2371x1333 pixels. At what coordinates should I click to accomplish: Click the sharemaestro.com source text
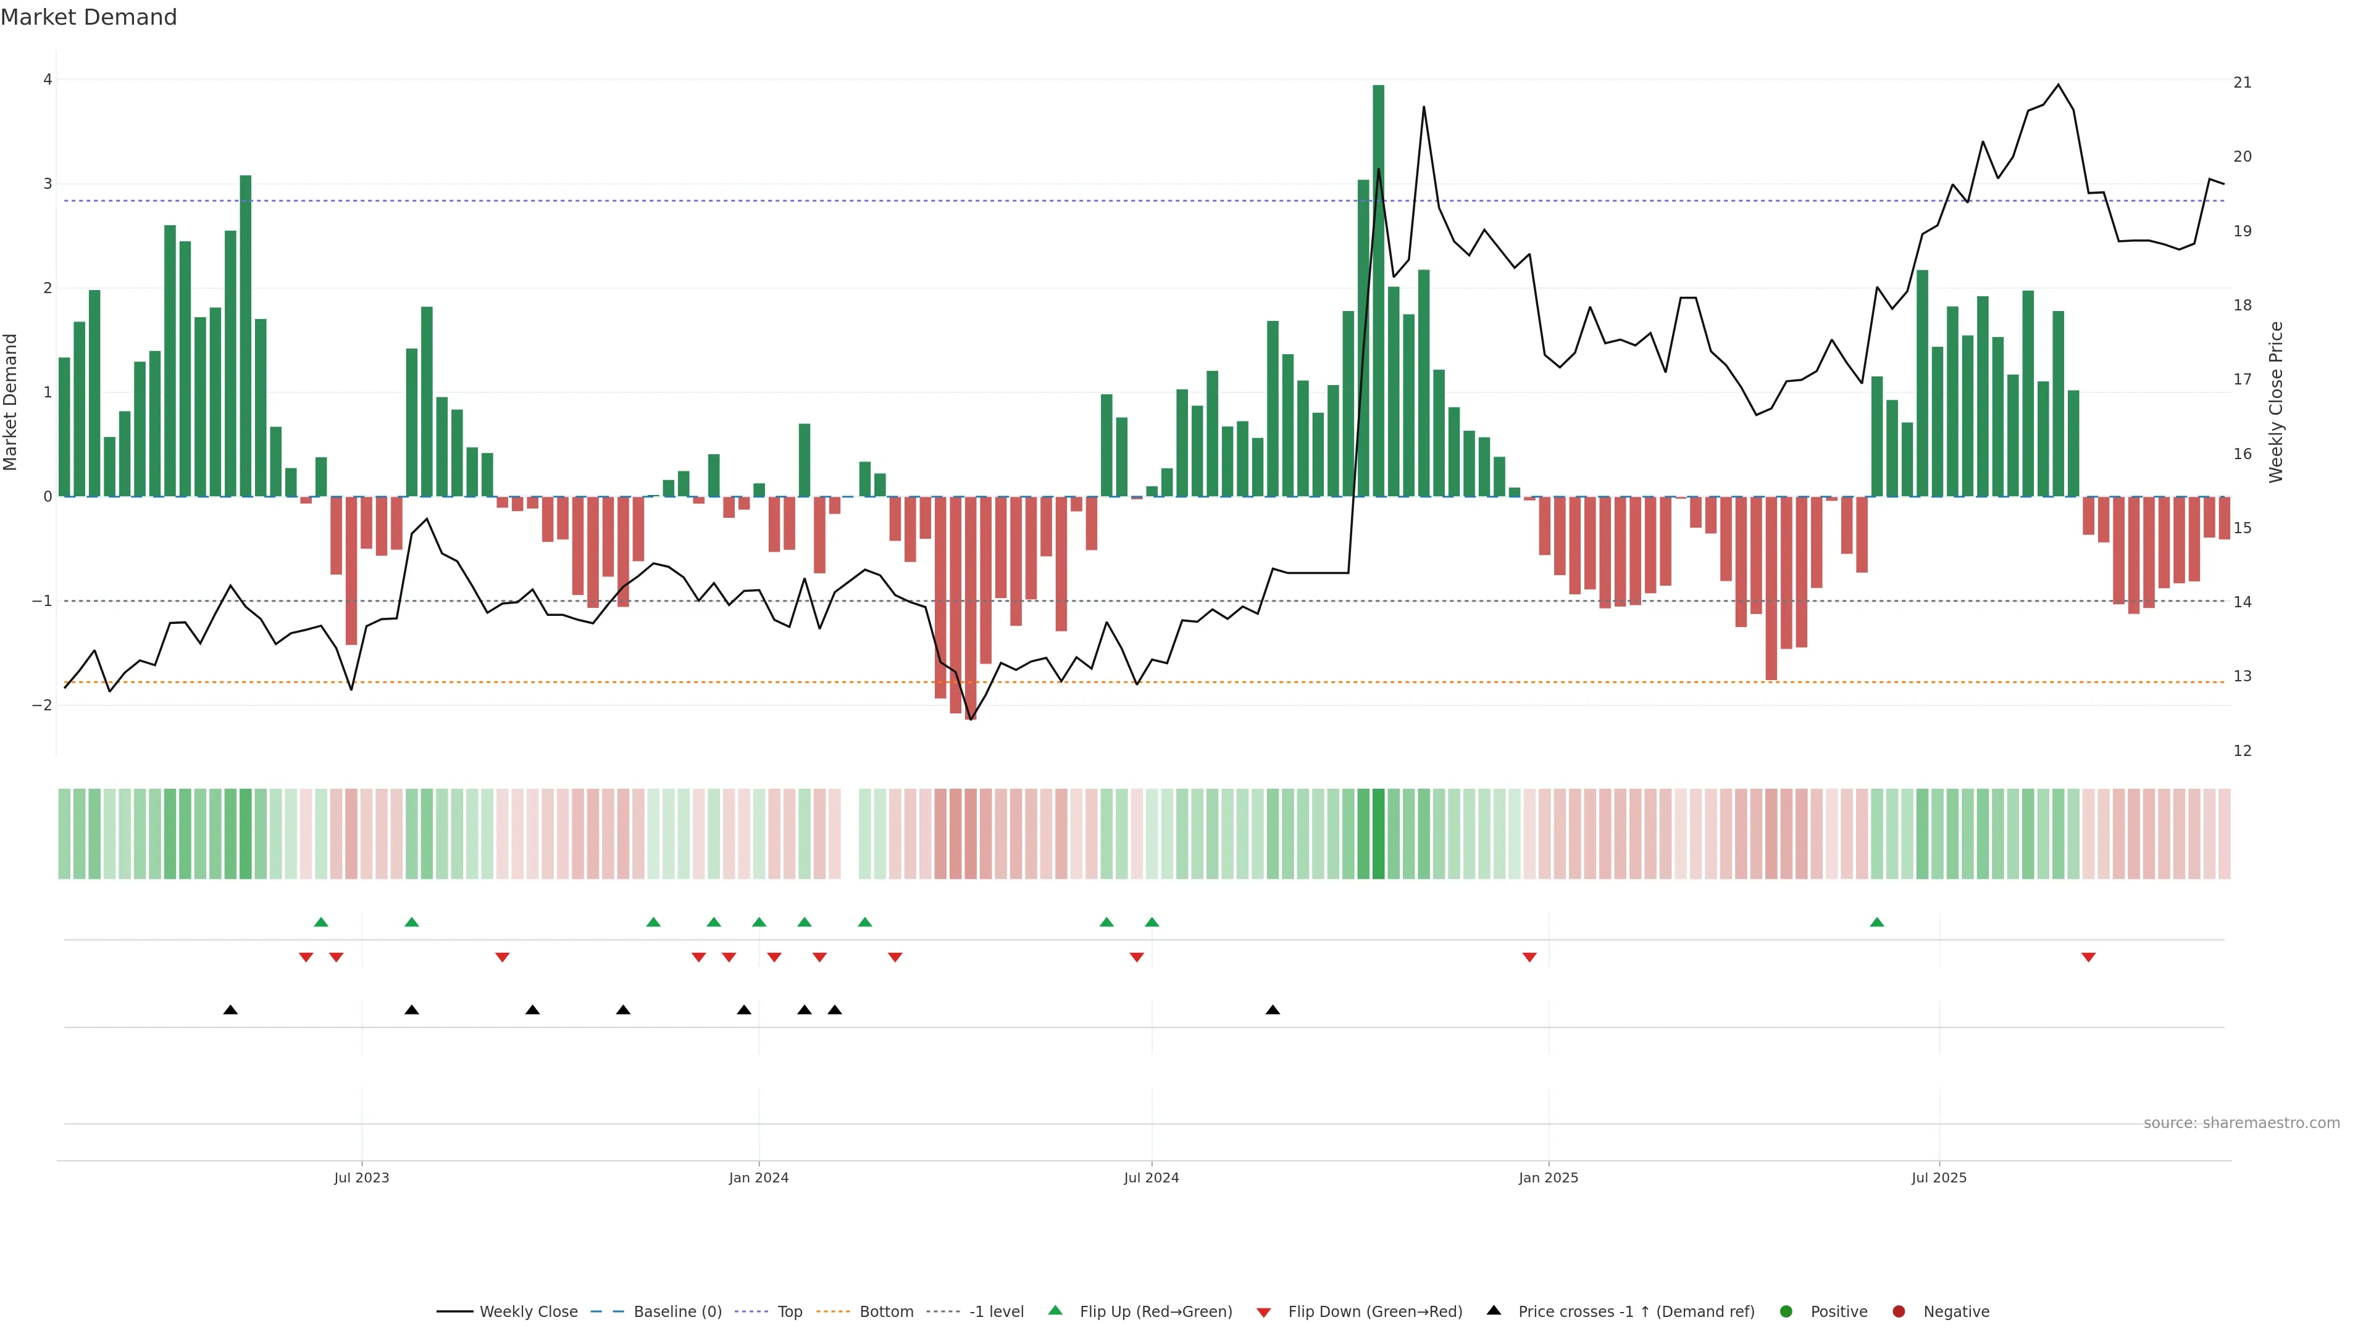[x=2241, y=1123]
